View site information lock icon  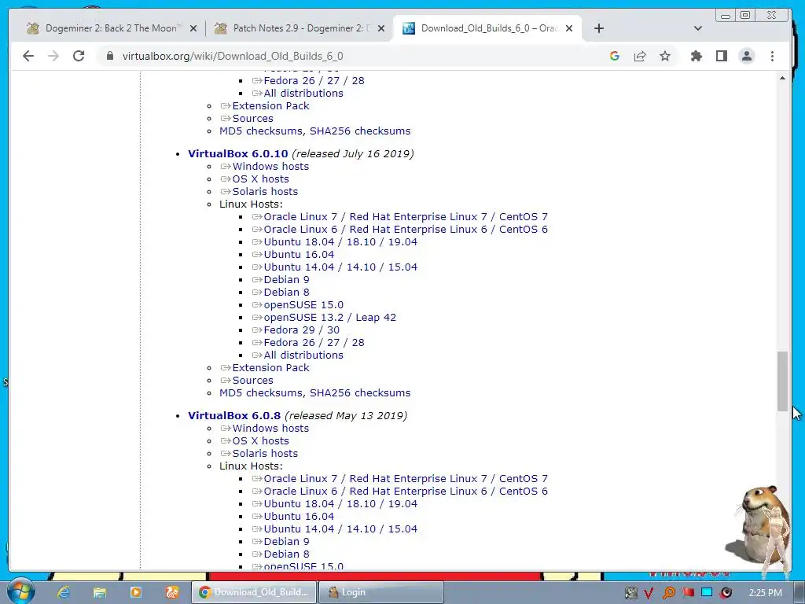pyautogui.click(x=110, y=56)
